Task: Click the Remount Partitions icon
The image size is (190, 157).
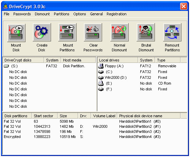Action: (172, 33)
